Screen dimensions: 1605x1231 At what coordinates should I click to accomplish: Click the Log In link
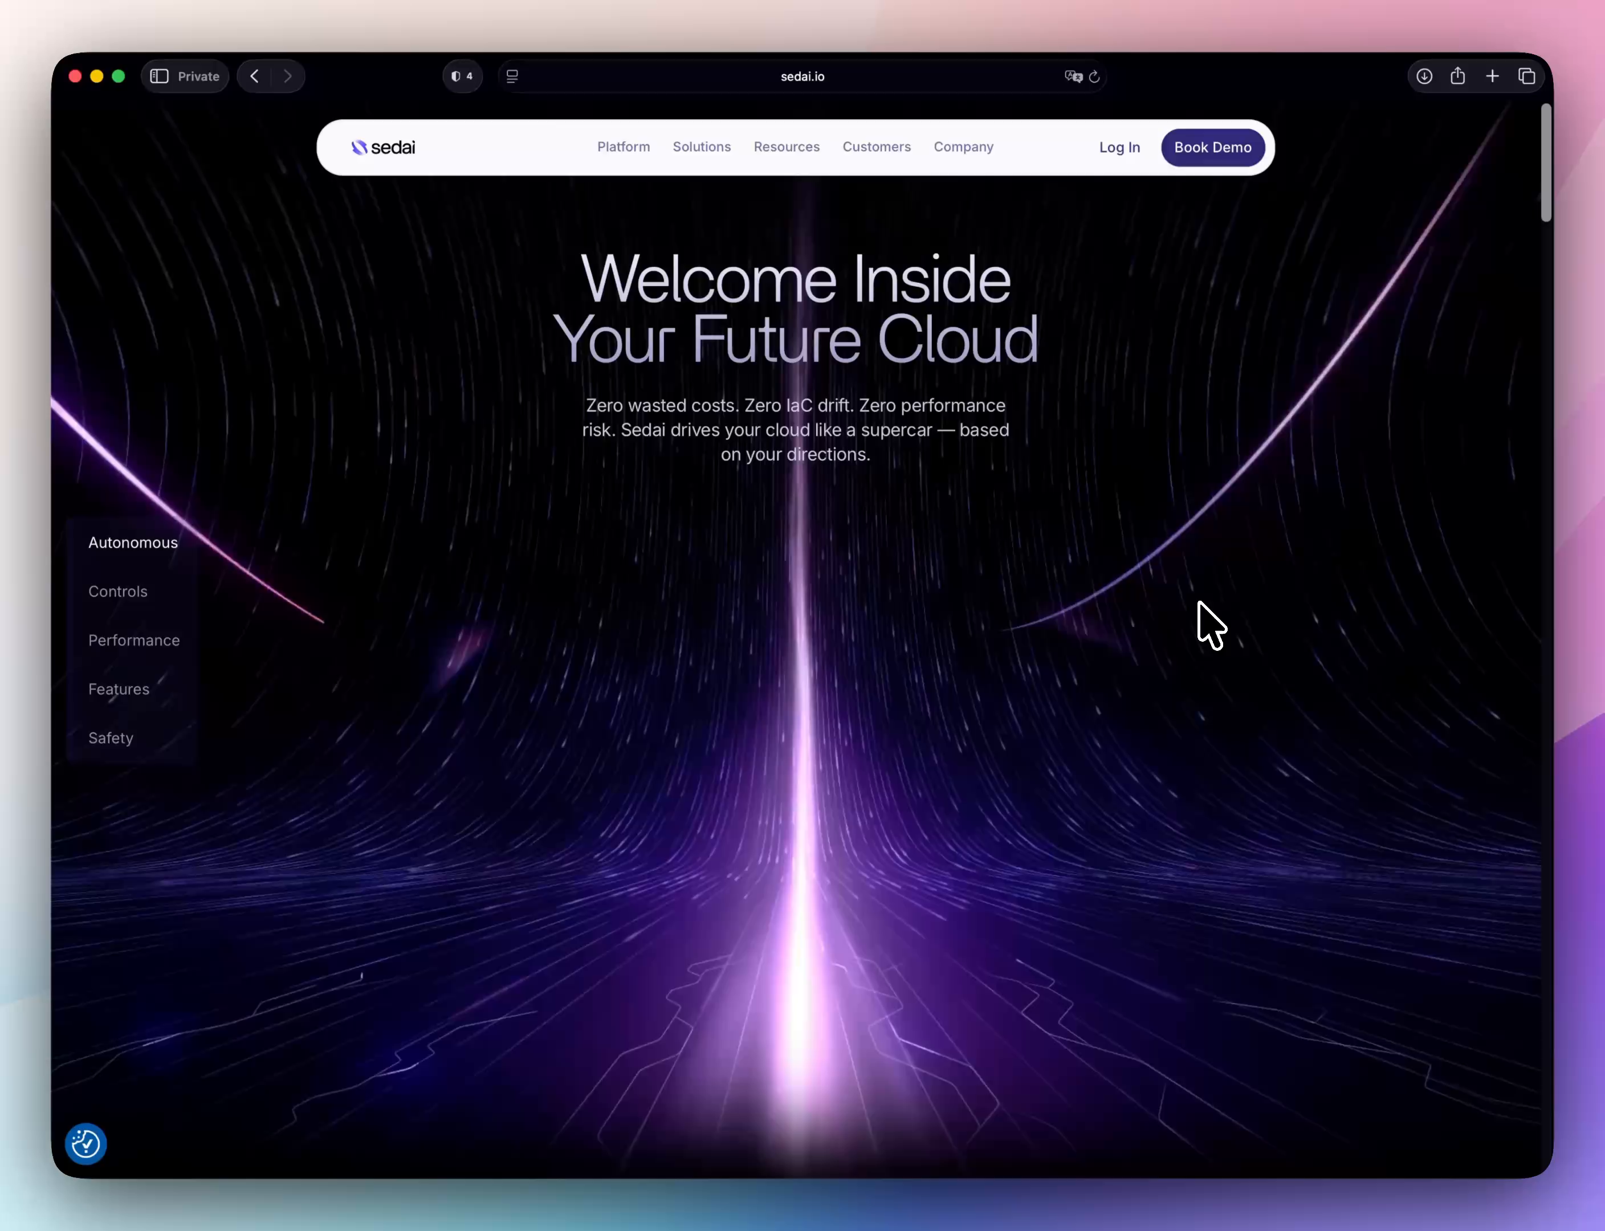1119,147
